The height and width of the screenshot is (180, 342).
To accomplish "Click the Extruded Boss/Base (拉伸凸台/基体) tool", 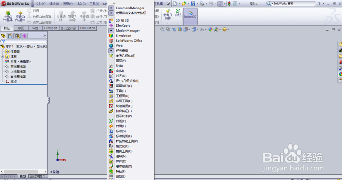I will click(x=8, y=16).
